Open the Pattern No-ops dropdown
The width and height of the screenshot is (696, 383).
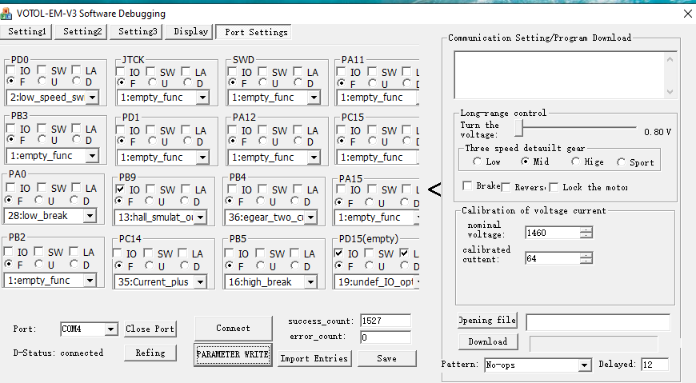584,365
